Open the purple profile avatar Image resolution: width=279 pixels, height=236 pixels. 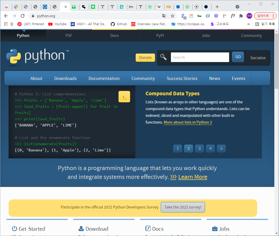pos(249,16)
